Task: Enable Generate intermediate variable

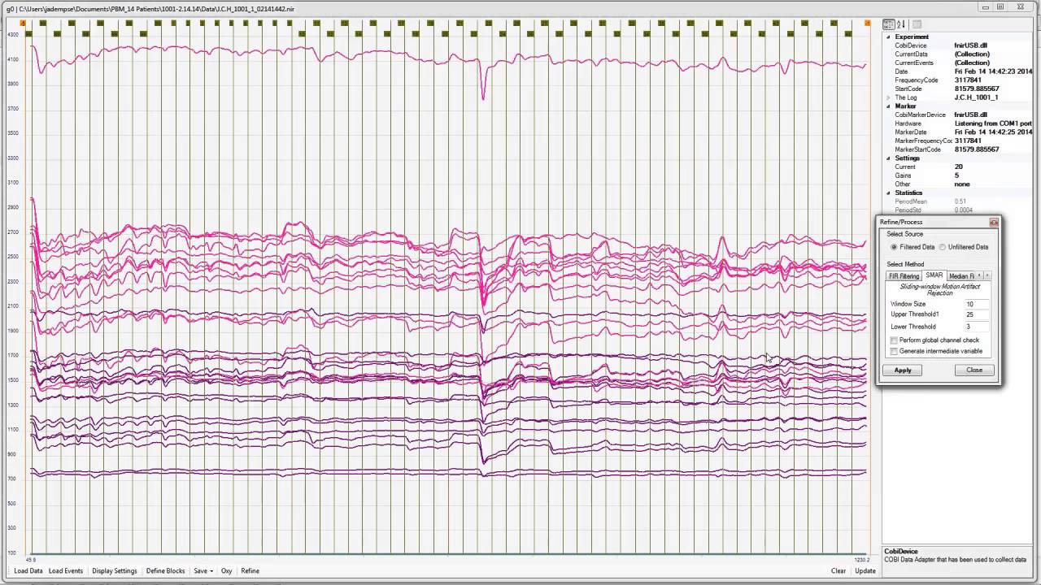Action: point(894,352)
